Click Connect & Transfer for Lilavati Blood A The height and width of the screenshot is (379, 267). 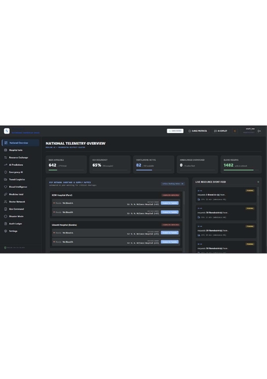coord(169,233)
